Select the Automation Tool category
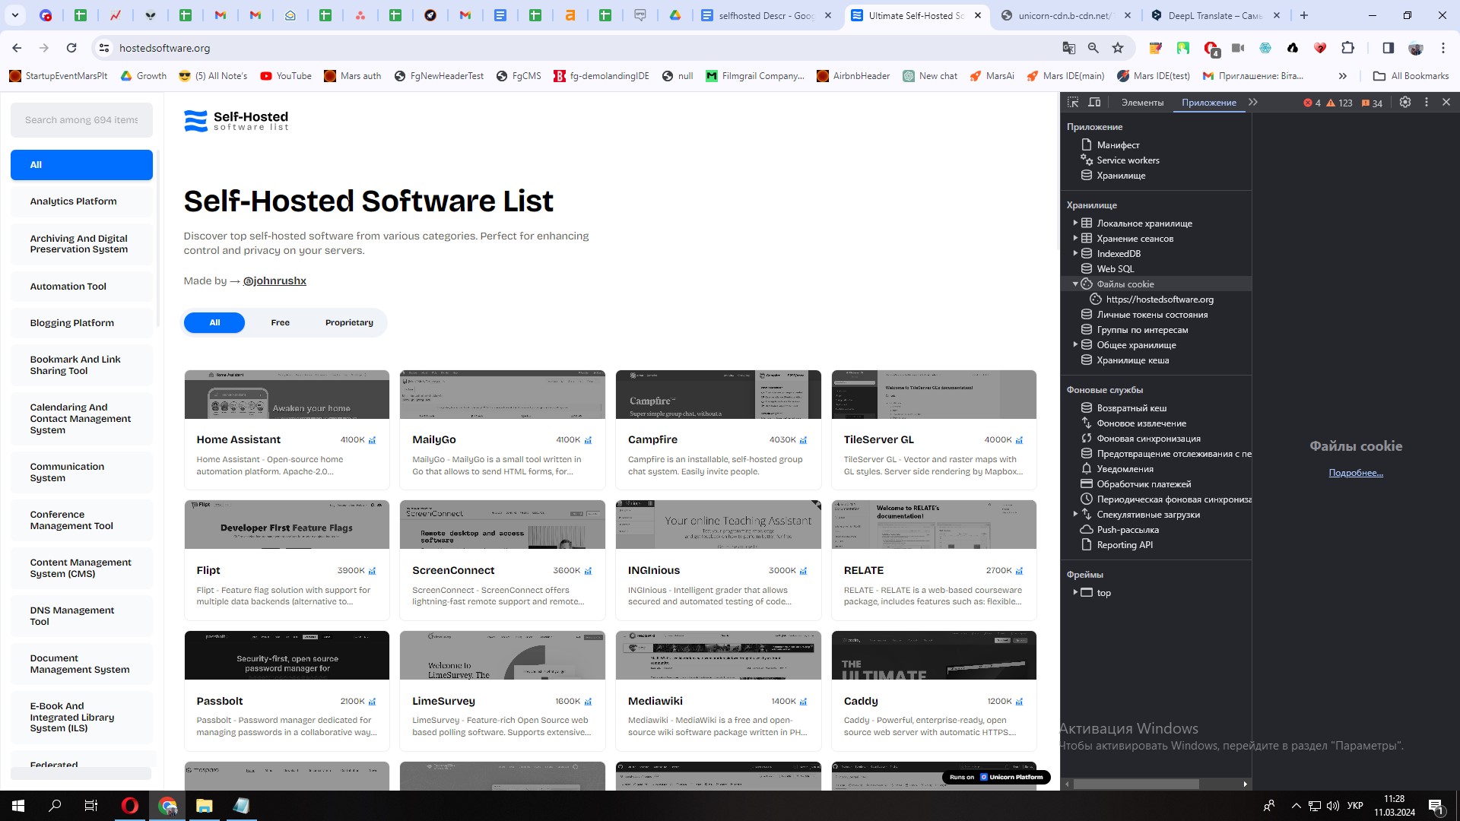The width and height of the screenshot is (1460, 821). pos(81,287)
